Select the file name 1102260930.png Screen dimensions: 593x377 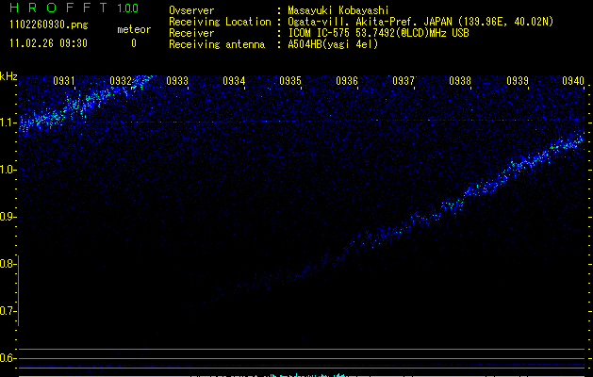[x=49, y=25]
